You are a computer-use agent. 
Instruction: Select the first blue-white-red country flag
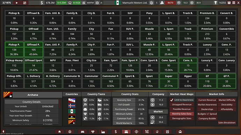72,100
